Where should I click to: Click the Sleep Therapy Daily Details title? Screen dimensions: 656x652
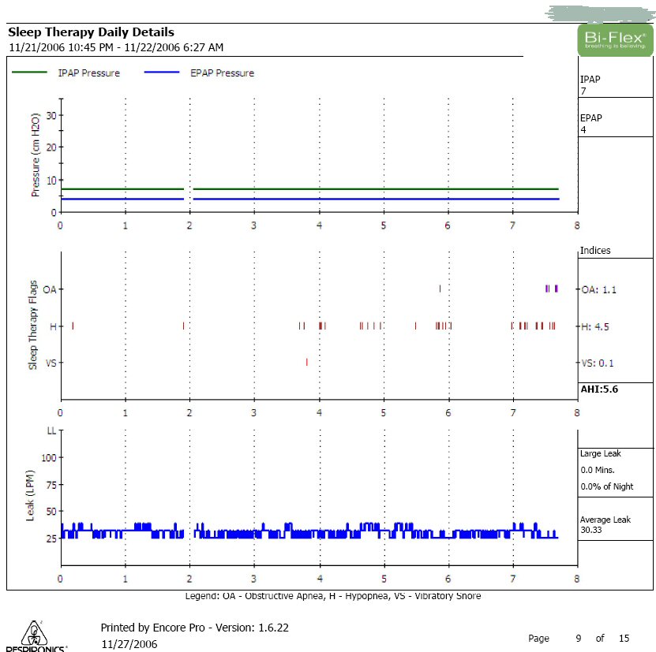[91, 32]
